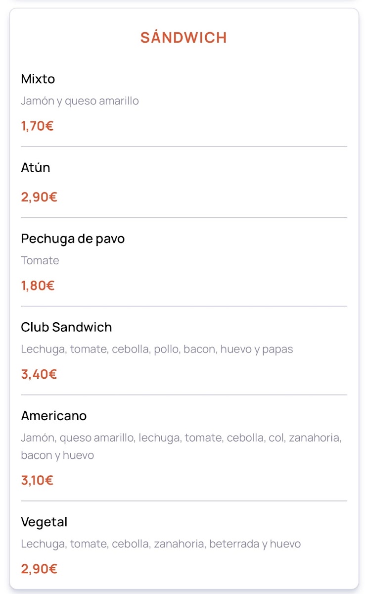Click the 2,90€ price under Vegetal
Screen dimensions: 367x594
click(39, 569)
